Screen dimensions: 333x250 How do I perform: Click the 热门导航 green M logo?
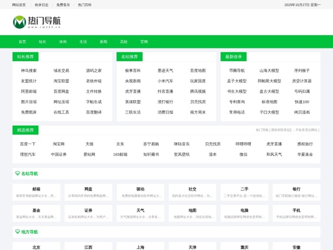19,22
